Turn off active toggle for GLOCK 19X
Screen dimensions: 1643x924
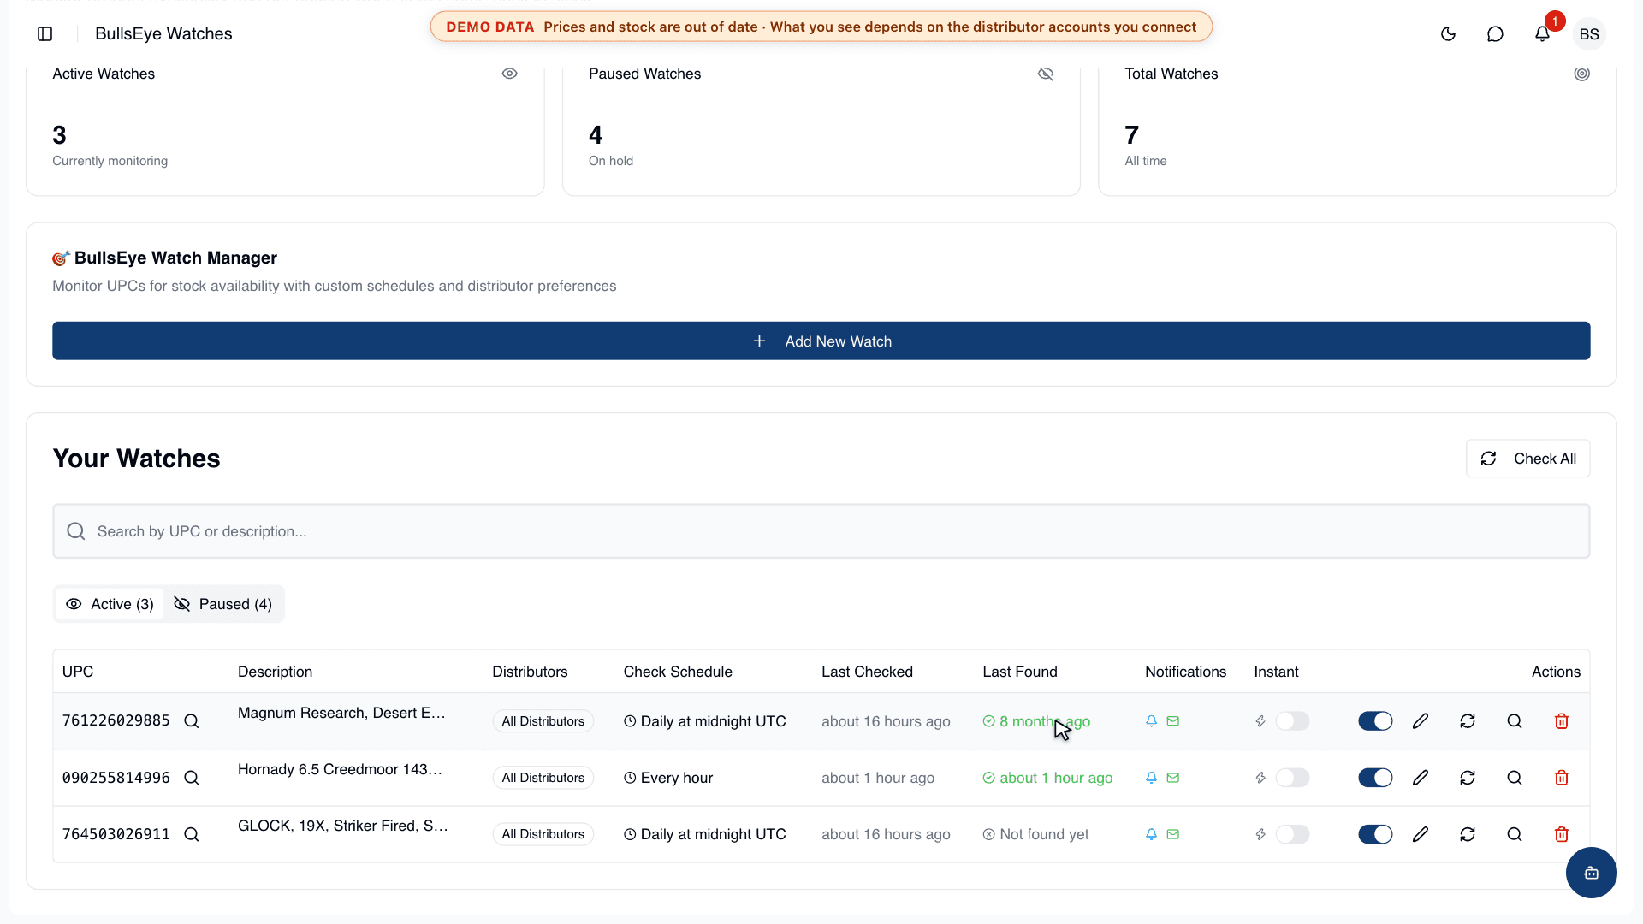pos(1375,834)
